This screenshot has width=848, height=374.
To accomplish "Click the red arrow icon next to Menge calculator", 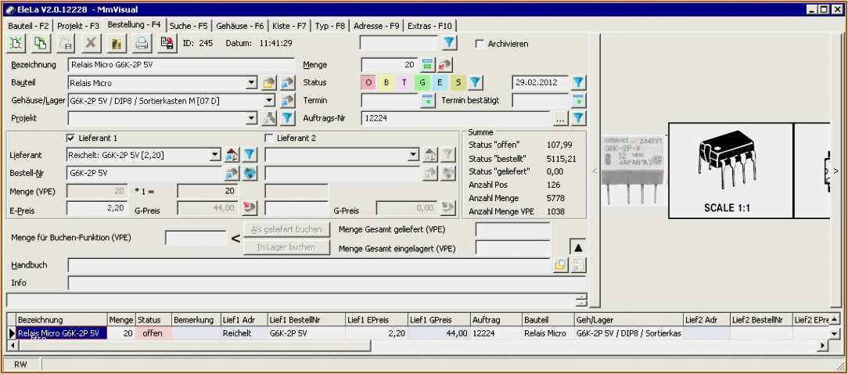I will [x=445, y=64].
